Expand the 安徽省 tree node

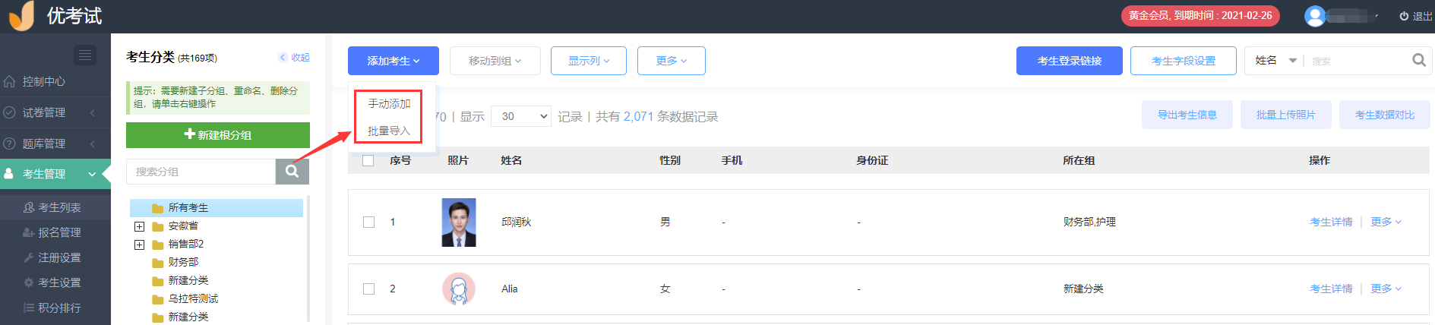point(139,226)
